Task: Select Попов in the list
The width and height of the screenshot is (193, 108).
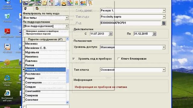Action: tap(45, 65)
